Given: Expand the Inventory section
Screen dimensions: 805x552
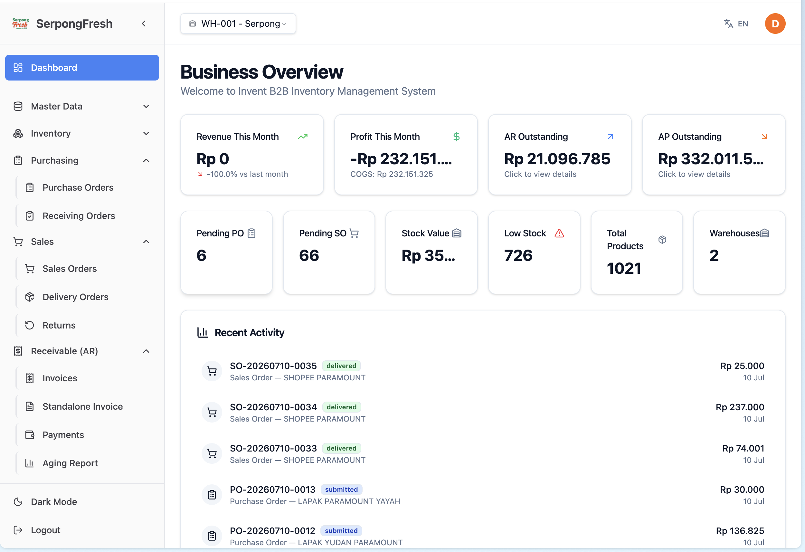Looking at the screenshot, I should pyautogui.click(x=82, y=133).
